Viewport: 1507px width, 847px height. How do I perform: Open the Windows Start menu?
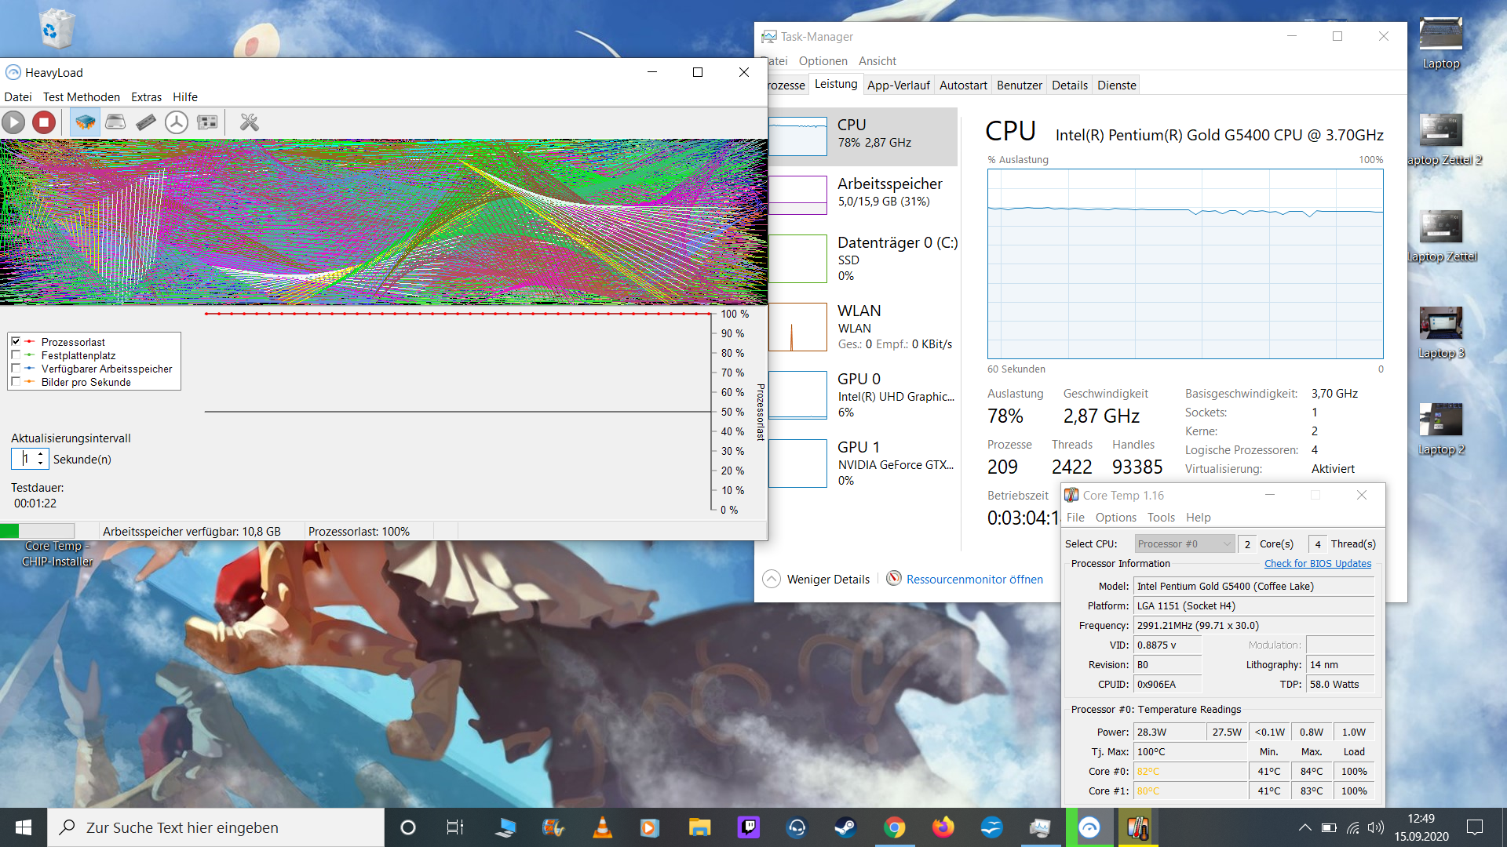coord(24,827)
